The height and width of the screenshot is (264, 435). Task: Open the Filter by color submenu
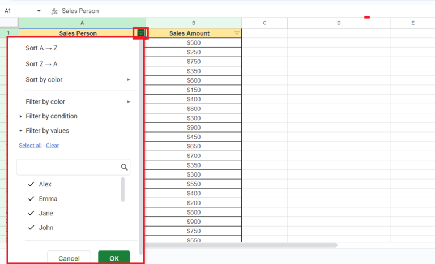78,101
